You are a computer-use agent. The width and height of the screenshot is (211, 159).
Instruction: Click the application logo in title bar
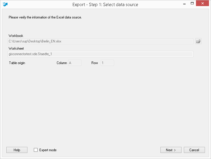pos(5,4)
